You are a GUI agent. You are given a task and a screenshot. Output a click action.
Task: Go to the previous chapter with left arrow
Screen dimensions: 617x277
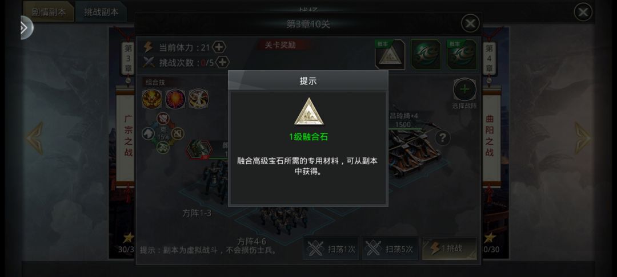tap(35, 138)
